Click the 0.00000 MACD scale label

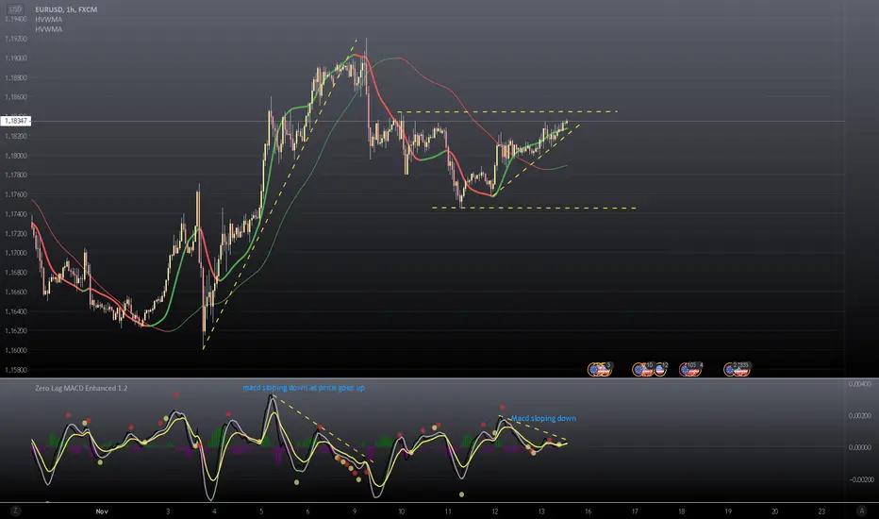pyautogui.click(x=860, y=447)
